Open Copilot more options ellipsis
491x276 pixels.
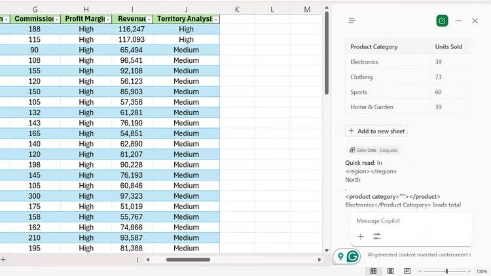pyautogui.click(x=458, y=21)
